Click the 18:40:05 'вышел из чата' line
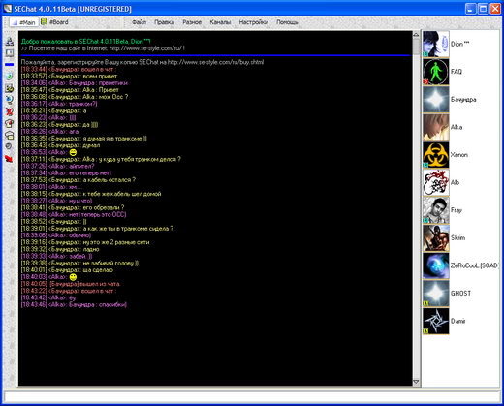This screenshot has height=406, width=504. point(71,284)
